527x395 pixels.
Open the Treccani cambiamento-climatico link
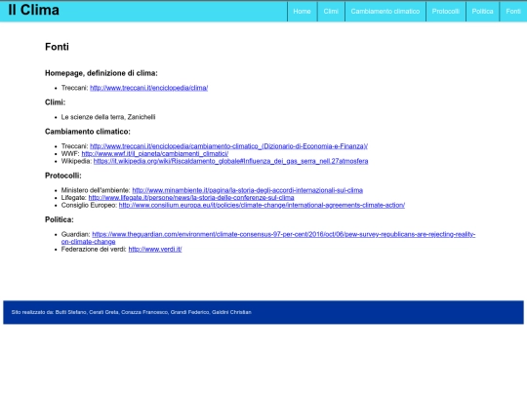pos(229,146)
